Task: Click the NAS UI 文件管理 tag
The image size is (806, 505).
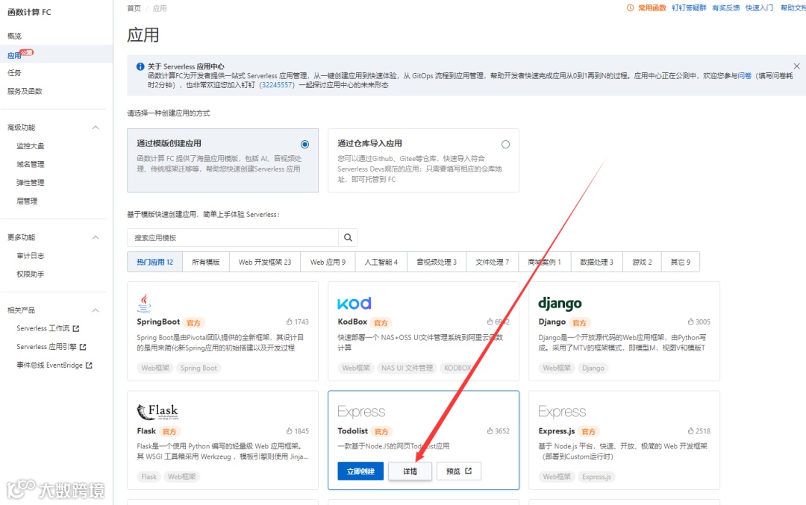Action: pyautogui.click(x=407, y=368)
